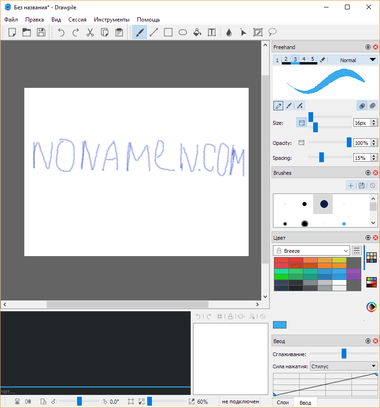Select the Rectangle tool

point(168,32)
